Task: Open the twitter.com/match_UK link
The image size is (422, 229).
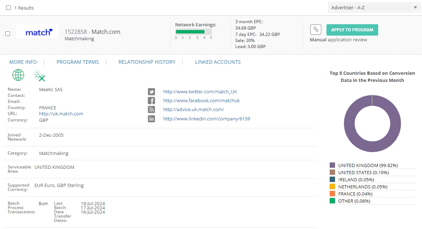Action: 200,92
